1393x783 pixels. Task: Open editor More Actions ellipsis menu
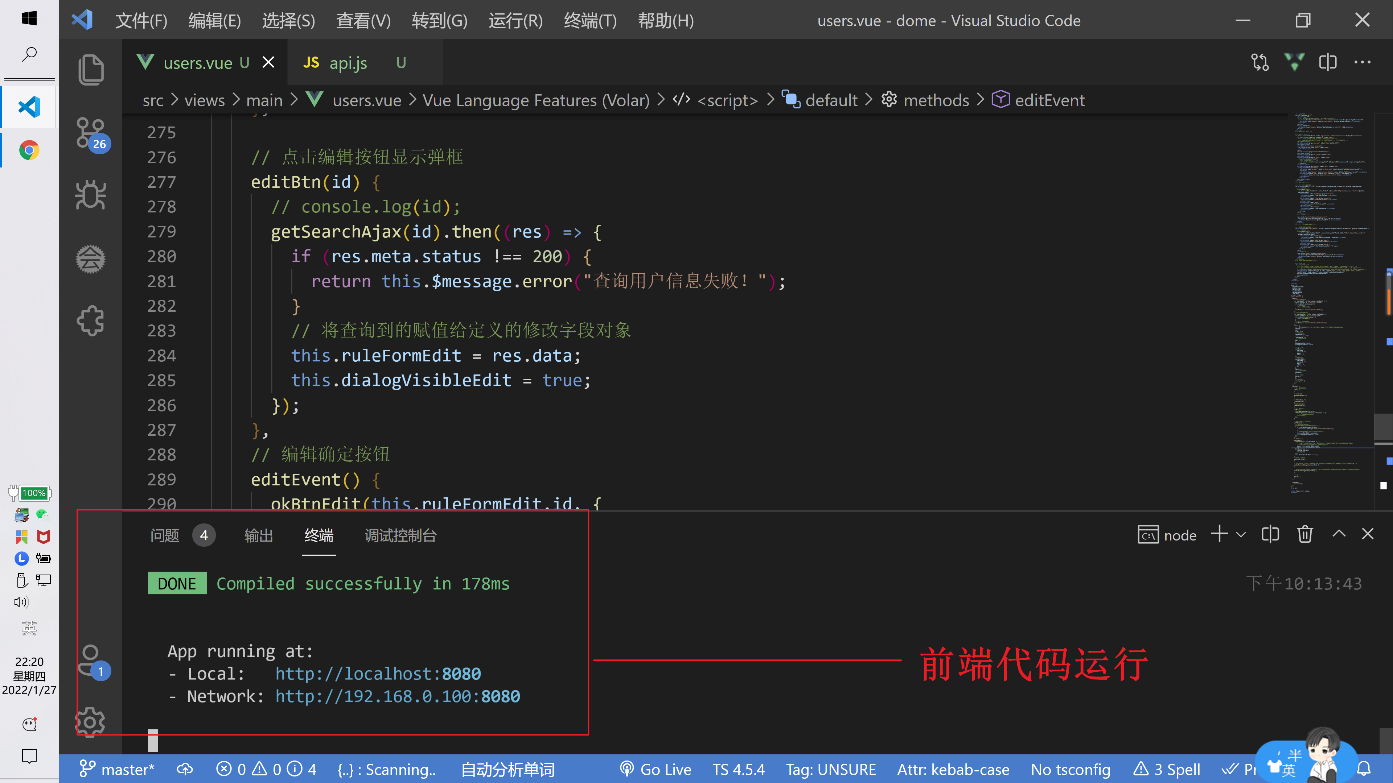point(1362,63)
